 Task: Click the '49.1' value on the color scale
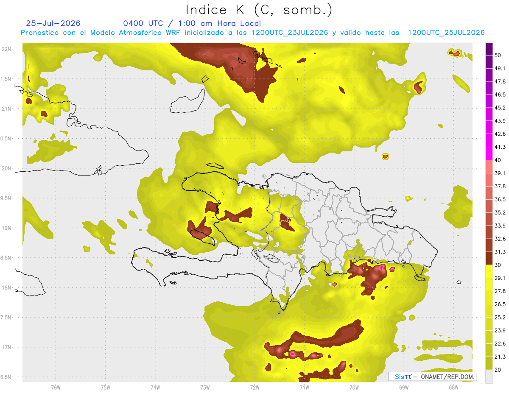[501, 68]
